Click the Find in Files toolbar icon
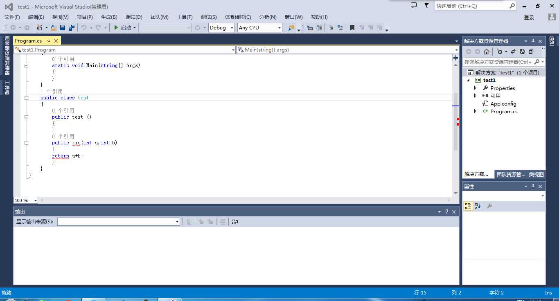This screenshot has height=301, width=559. coord(291,28)
